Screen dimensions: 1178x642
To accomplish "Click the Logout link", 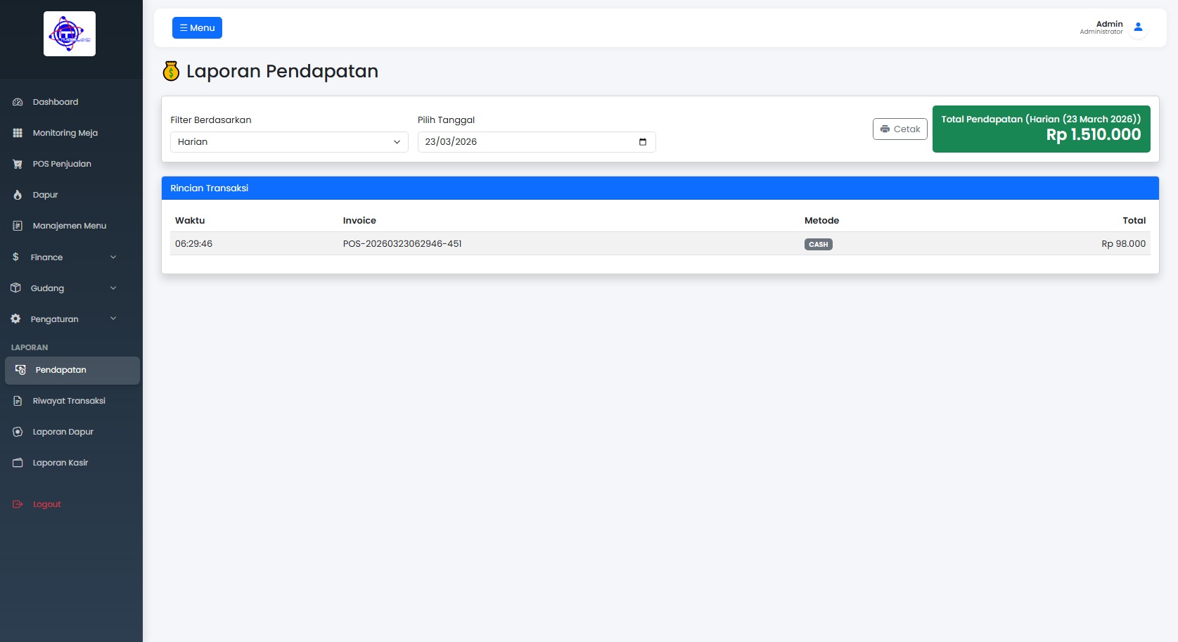I will click(x=47, y=504).
